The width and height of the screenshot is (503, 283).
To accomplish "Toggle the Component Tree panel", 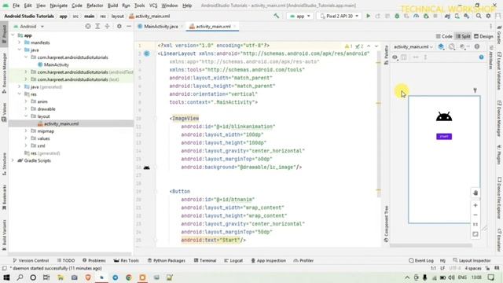I will 386,223.
